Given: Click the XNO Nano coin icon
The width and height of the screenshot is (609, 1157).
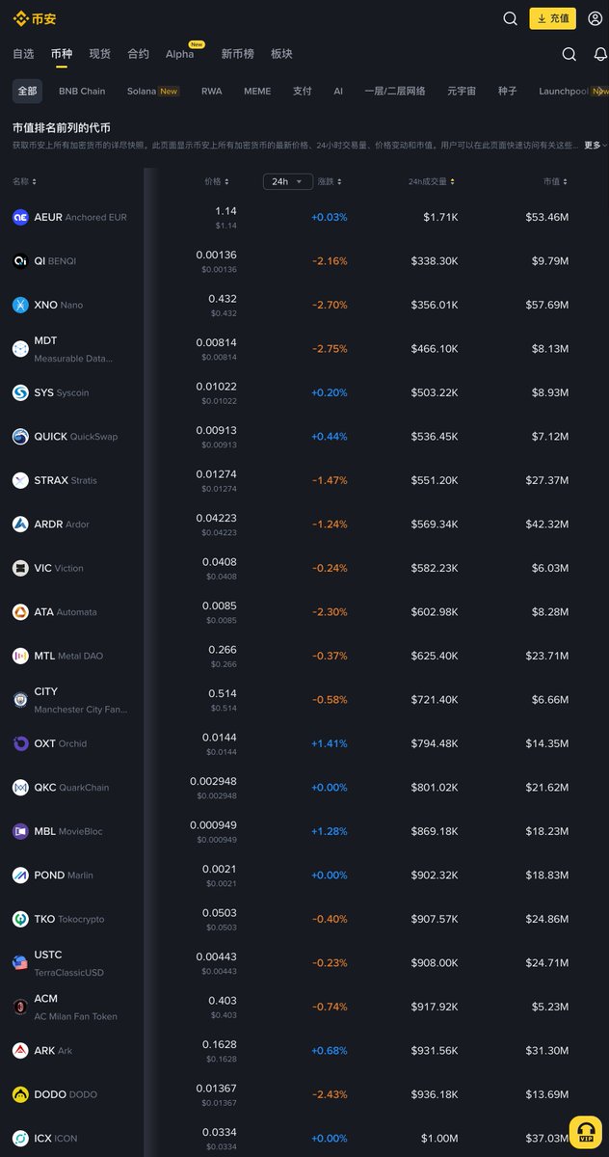Looking at the screenshot, I should pos(20,305).
